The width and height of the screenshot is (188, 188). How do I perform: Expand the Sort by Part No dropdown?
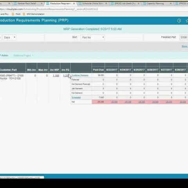92,37
